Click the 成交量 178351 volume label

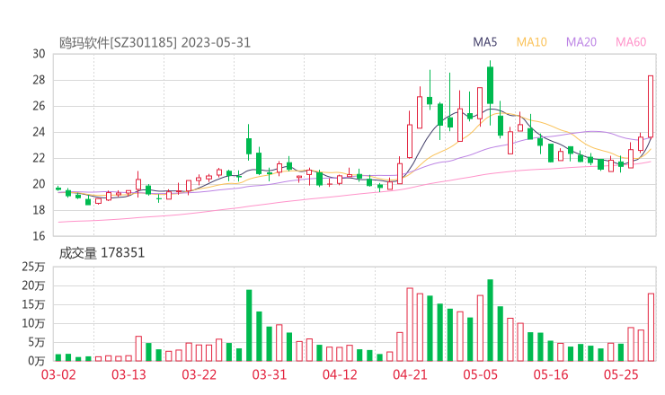(102, 253)
